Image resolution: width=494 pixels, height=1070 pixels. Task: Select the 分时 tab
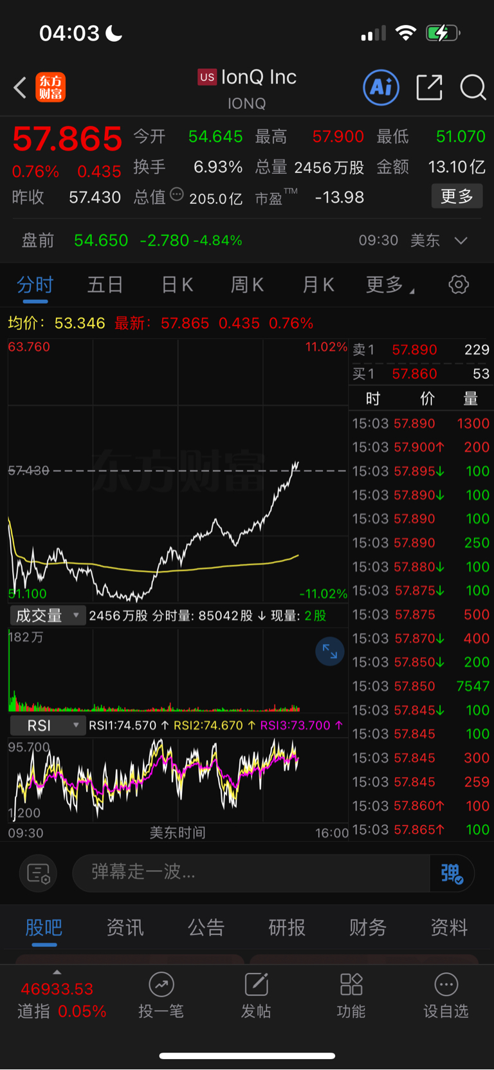[35, 284]
